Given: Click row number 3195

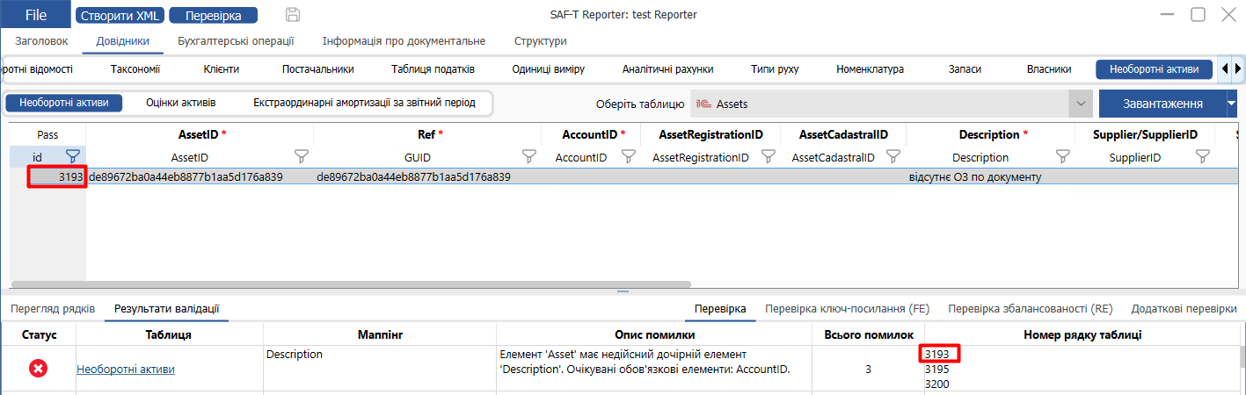Looking at the screenshot, I should 936,369.
